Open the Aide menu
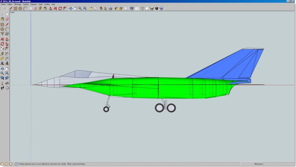 click(x=53, y=4)
